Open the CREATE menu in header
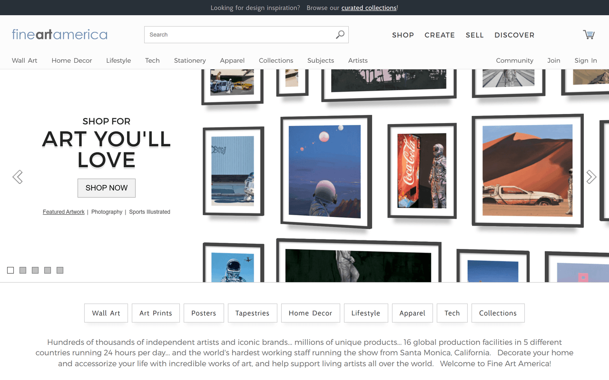The height and width of the screenshot is (380, 609). (440, 35)
